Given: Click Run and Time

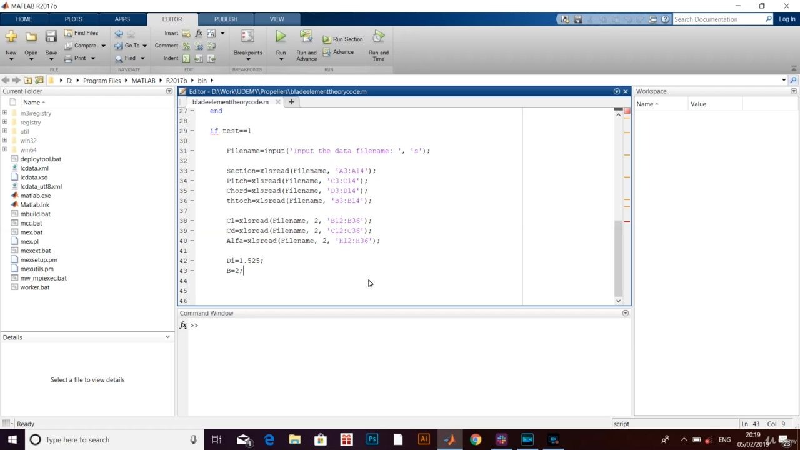Looking at the screenshot, I should [379, 46].
